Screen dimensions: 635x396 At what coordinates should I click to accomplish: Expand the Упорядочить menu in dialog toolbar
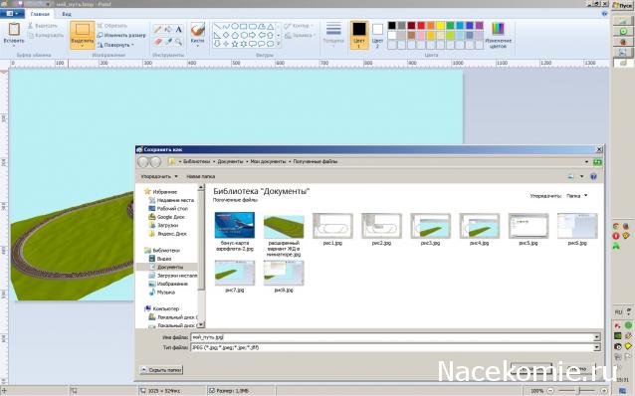click(159, 176)
